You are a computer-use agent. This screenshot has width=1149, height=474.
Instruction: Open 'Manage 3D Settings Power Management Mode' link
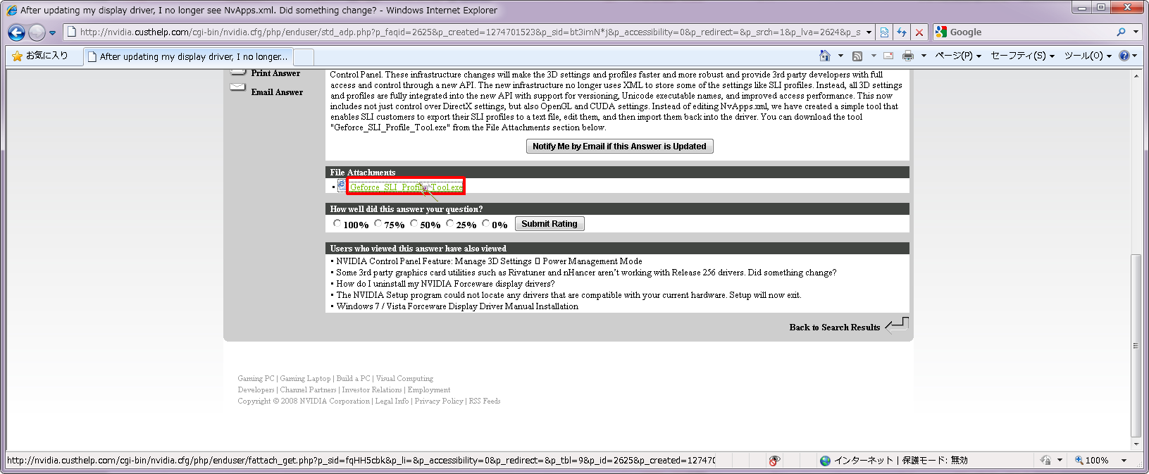489,261
